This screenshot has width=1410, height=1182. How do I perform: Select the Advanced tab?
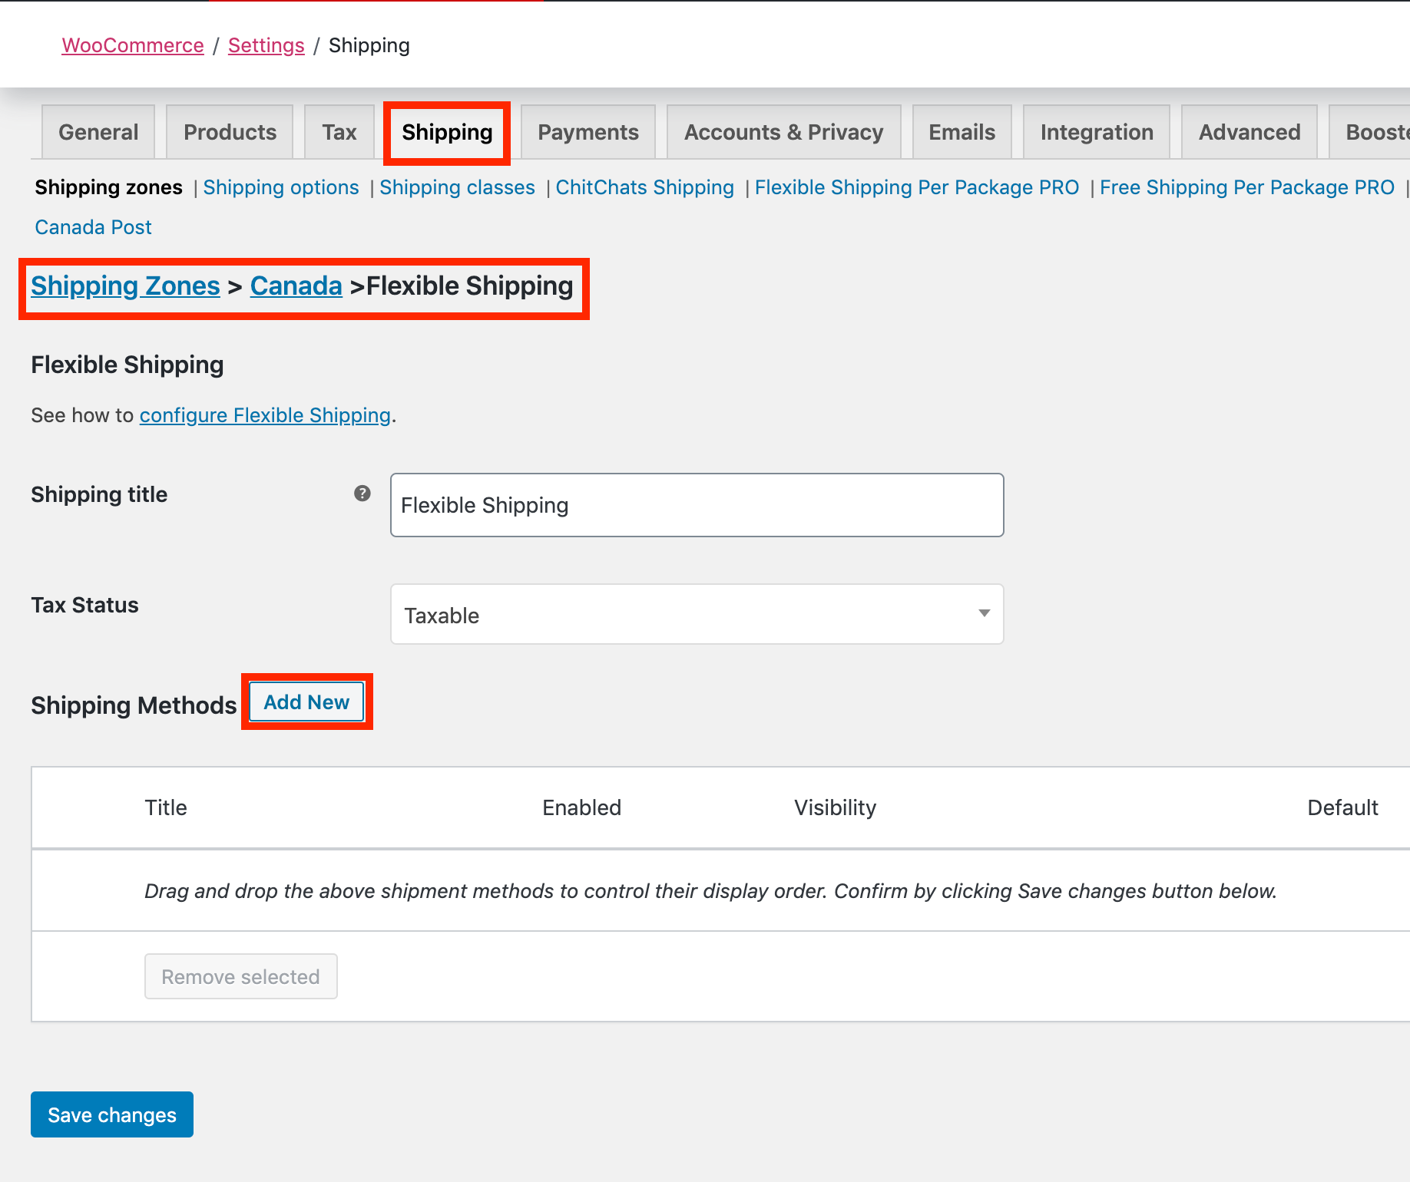[x=1249, y=132]
